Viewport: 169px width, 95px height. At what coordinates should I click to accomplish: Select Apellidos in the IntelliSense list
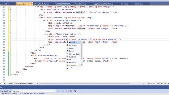73,42
